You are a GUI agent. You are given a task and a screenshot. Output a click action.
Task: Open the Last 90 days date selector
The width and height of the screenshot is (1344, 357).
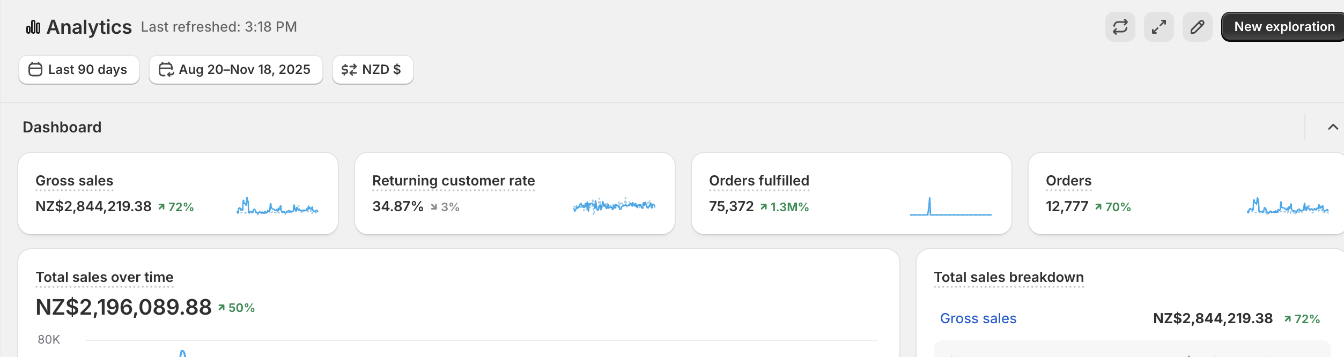tap(78, 70)
